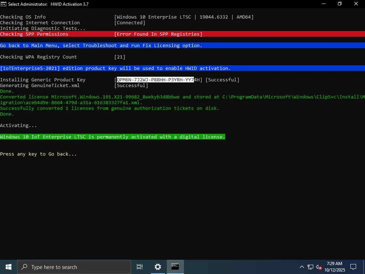Viewport: 365px width, 274px height.
Task: Click 'Checking Internet Connection' label
Action: [x=40, y=22]
